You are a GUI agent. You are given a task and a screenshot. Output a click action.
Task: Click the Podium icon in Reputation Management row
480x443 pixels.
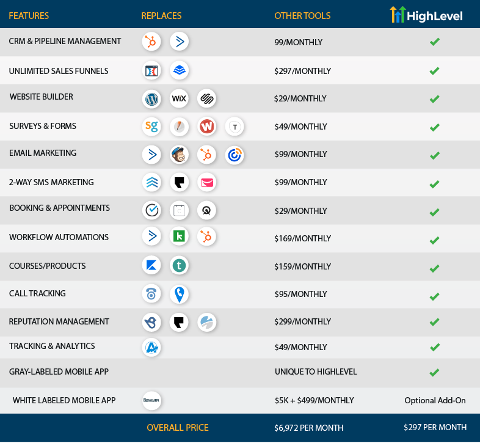[179, 322]
